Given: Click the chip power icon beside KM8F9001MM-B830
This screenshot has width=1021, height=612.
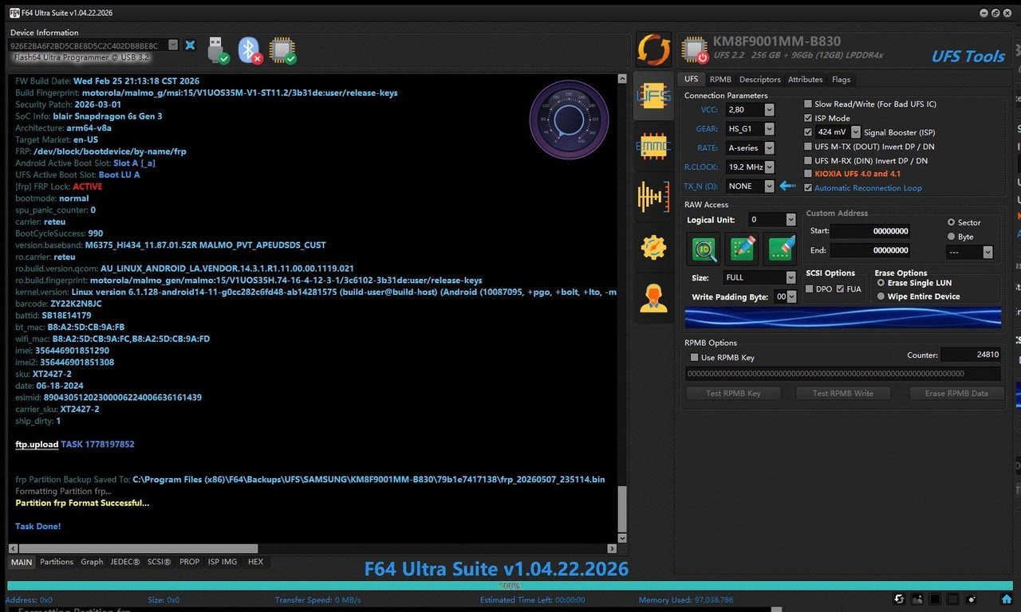Looking at the screenshot, I should tap(694, 50).
